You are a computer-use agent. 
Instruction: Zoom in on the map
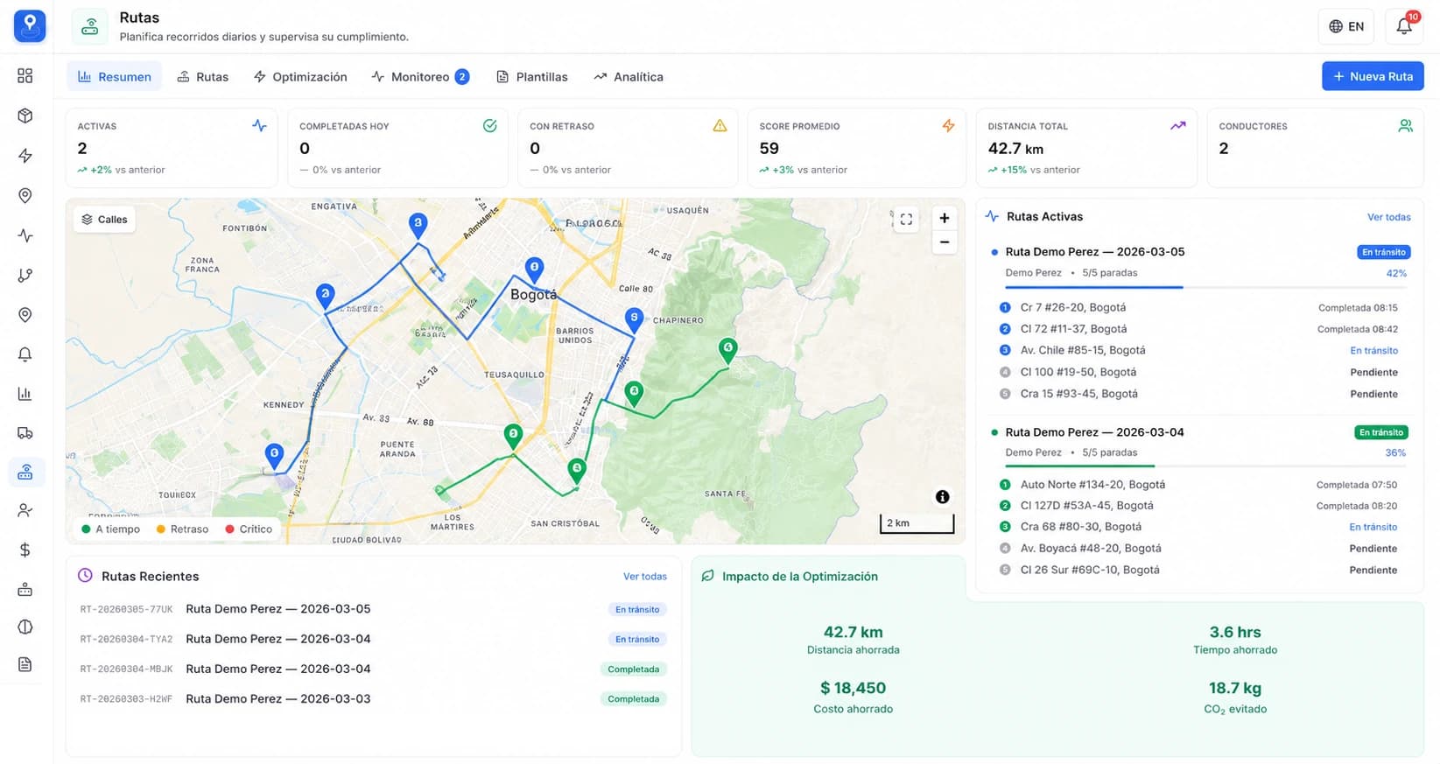coord(945,218)
